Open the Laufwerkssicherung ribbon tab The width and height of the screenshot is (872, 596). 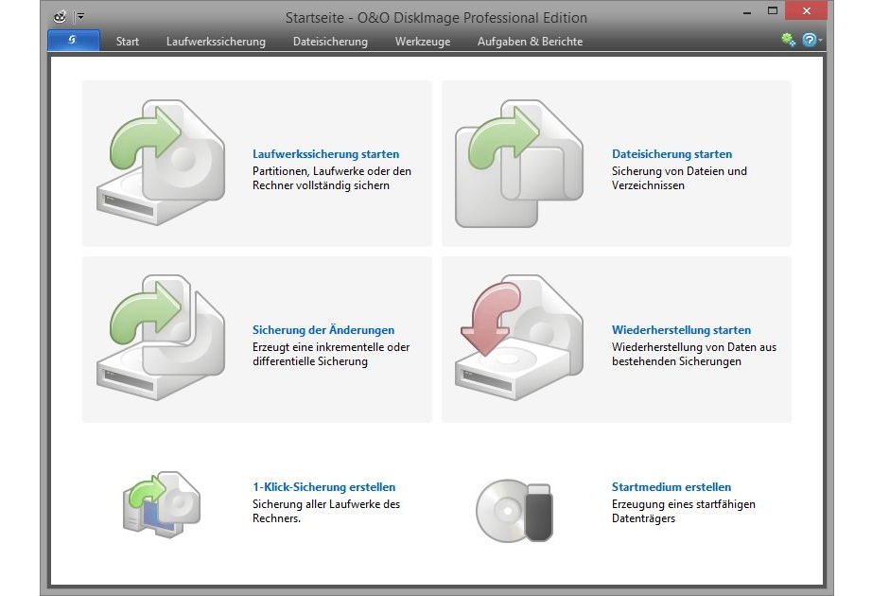tap(216, 42)
